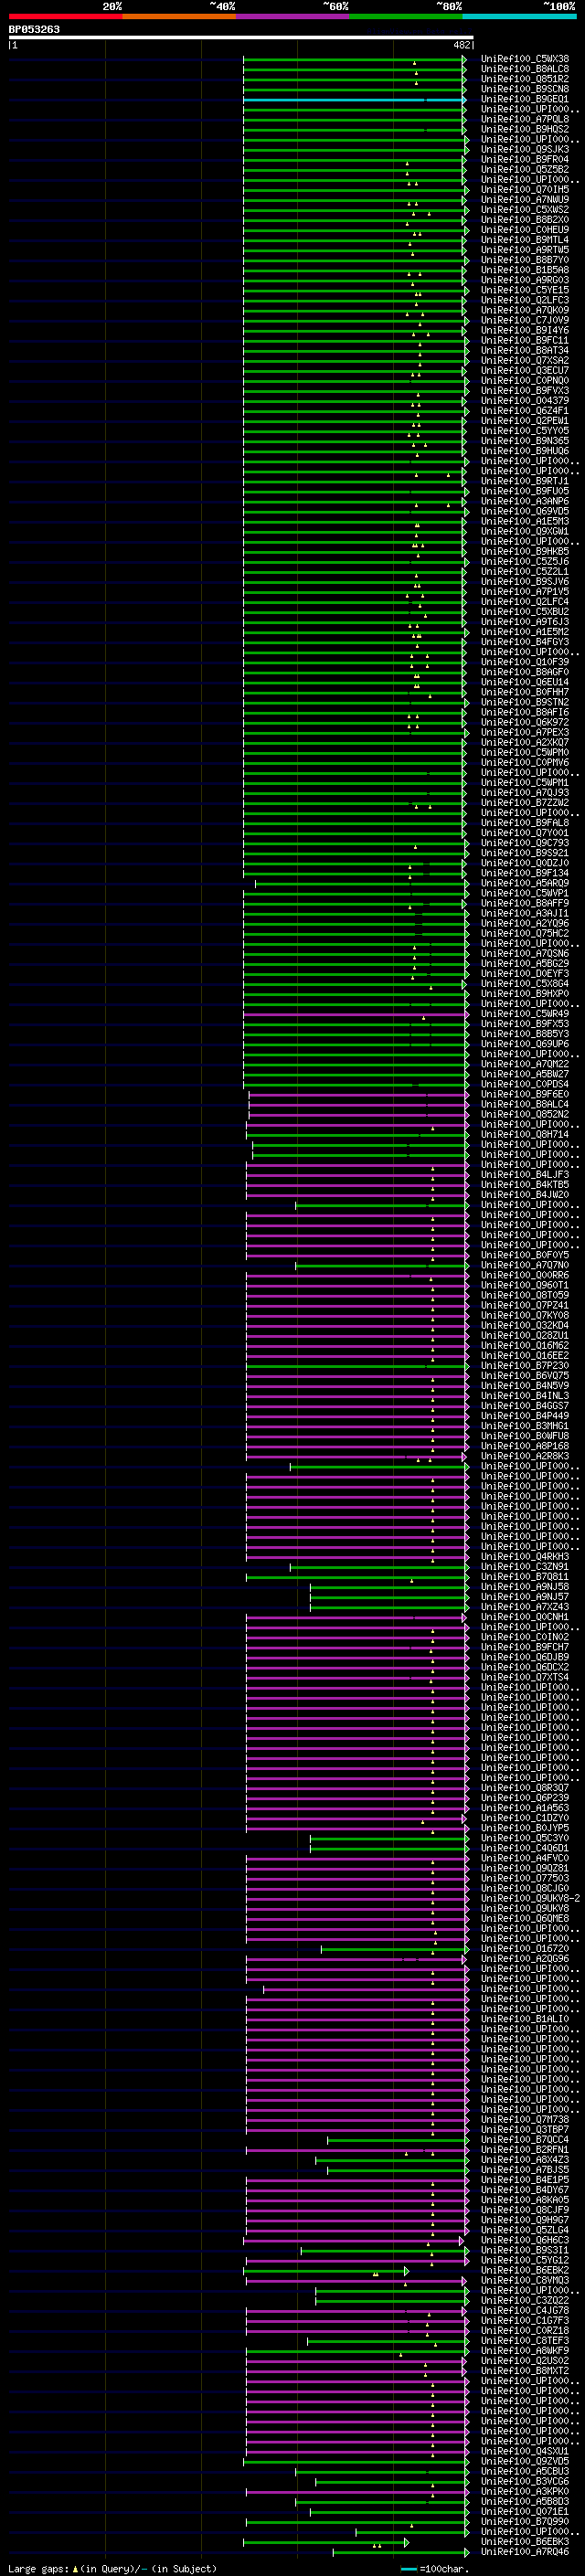Select hit label UniRef100_B9RTJ1
The height and width of the screenshot is (2576, 585).
524,481
